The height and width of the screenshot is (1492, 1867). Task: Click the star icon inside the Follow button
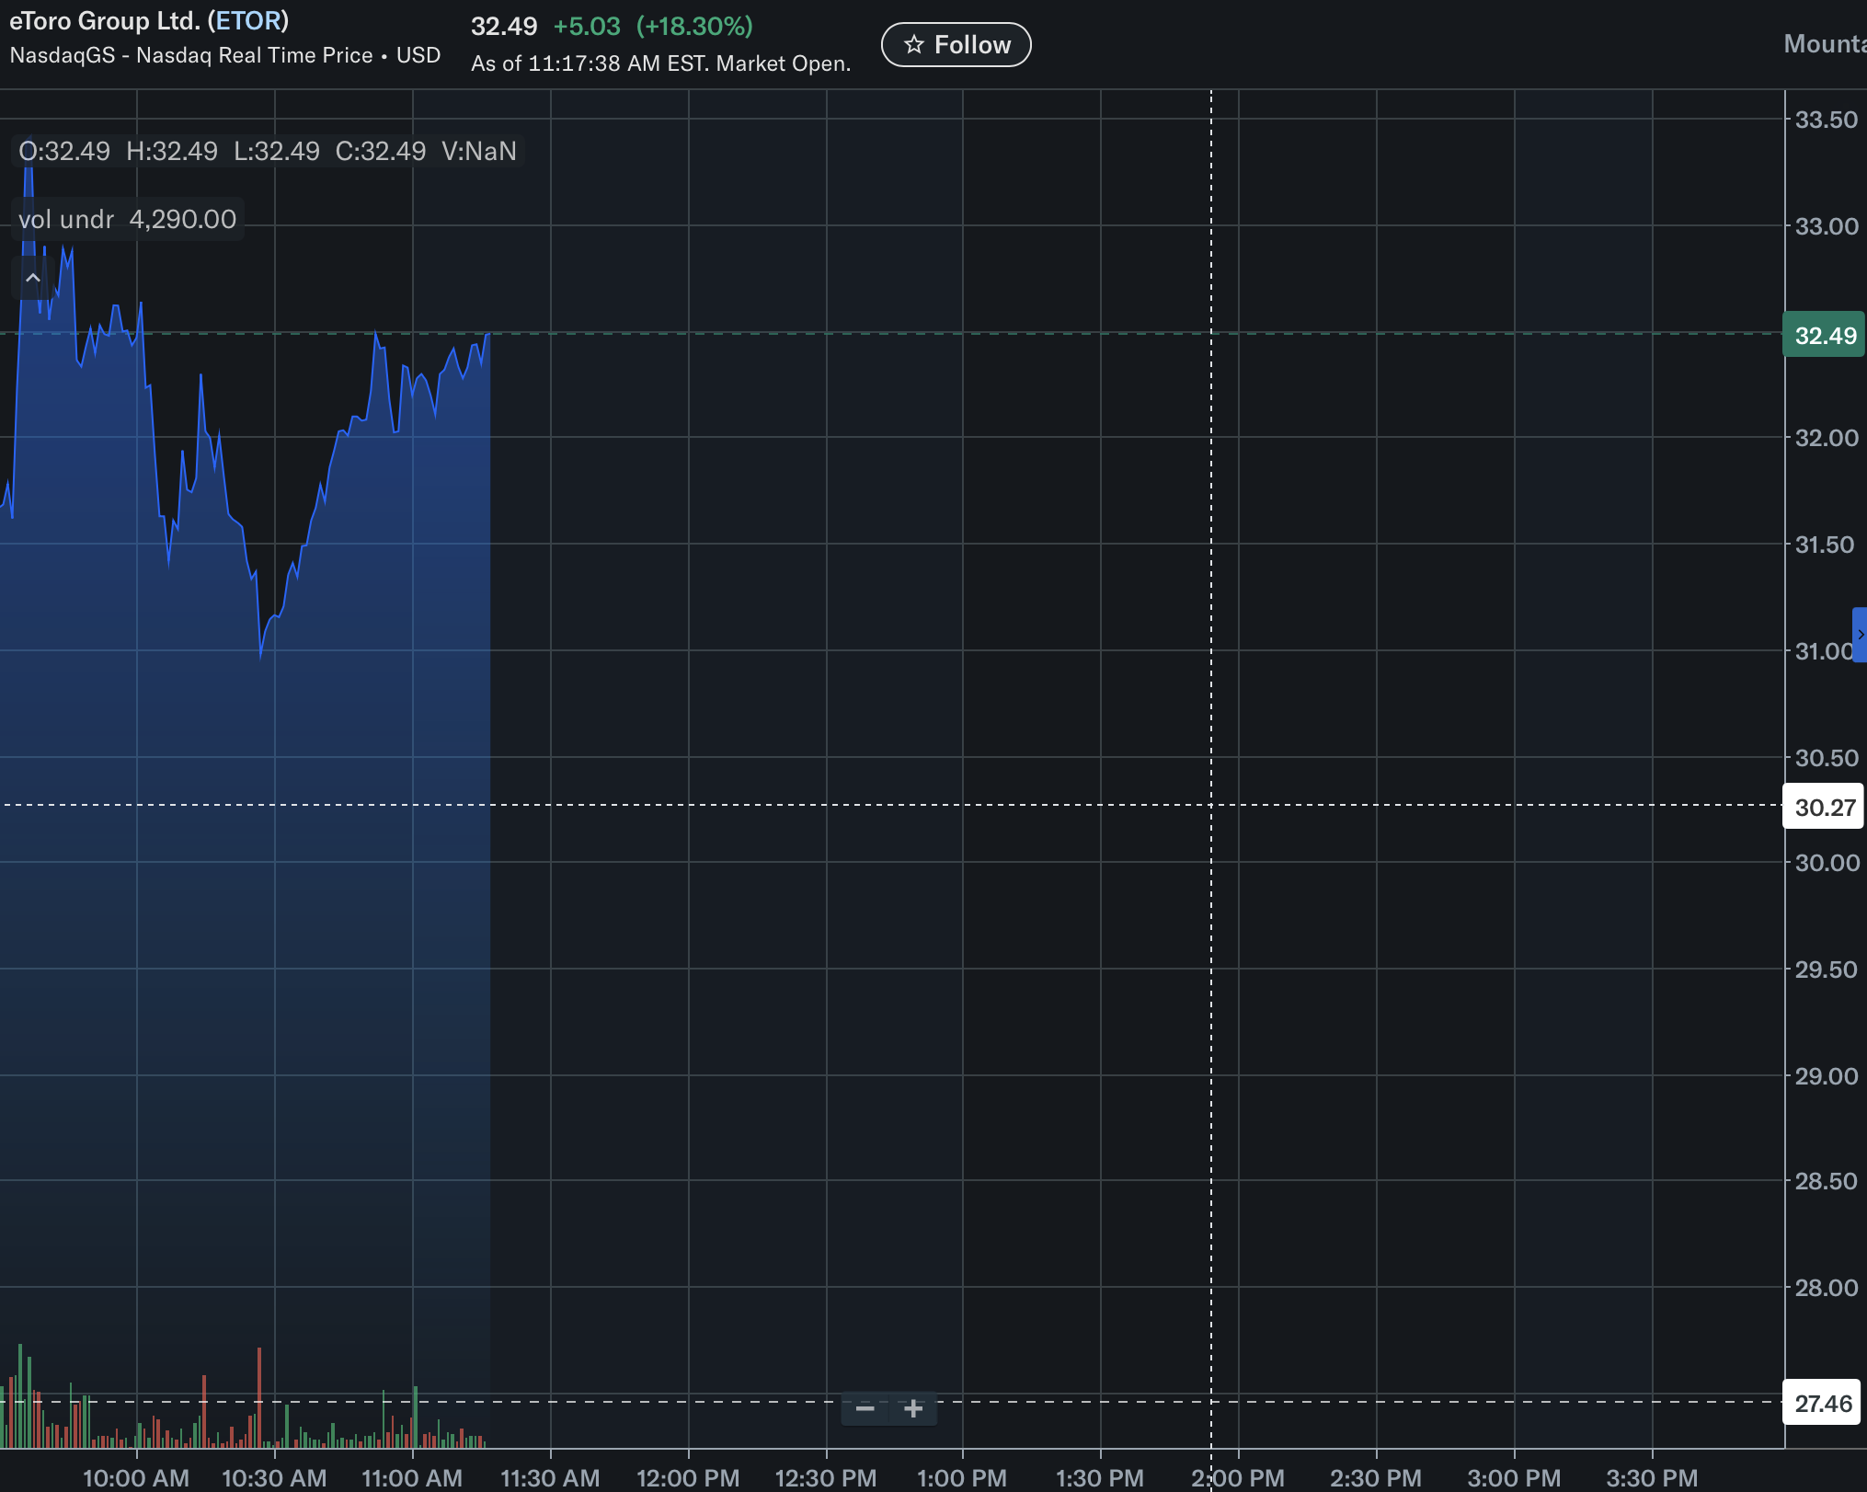click(913, 45)
